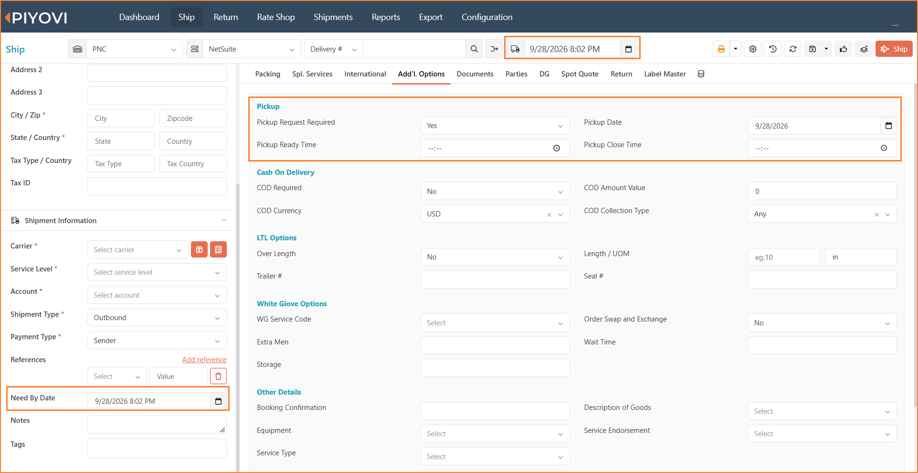Click the bank icon beside PNC

pos(77,49)
